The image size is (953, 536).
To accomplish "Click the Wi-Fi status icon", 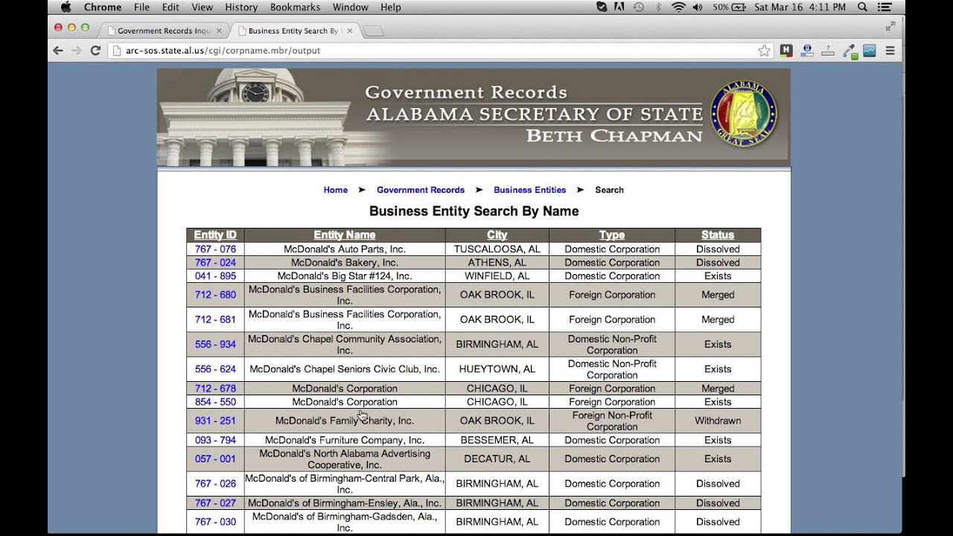I will click(x=678, y=7).
